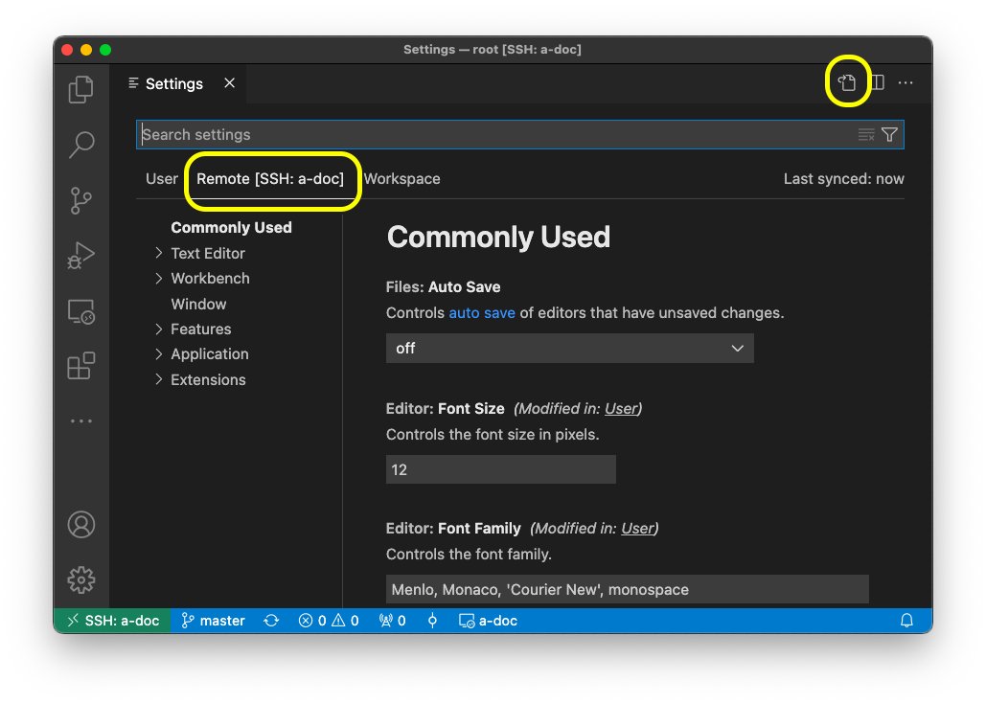Close the Settings tab
The image size is (986, 704).
click(x=230, y=83)
